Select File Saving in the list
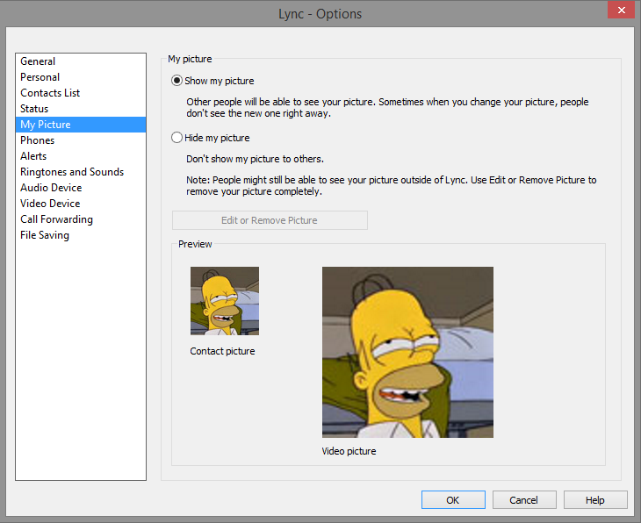The image size is (641, 523). click(81, 235)
